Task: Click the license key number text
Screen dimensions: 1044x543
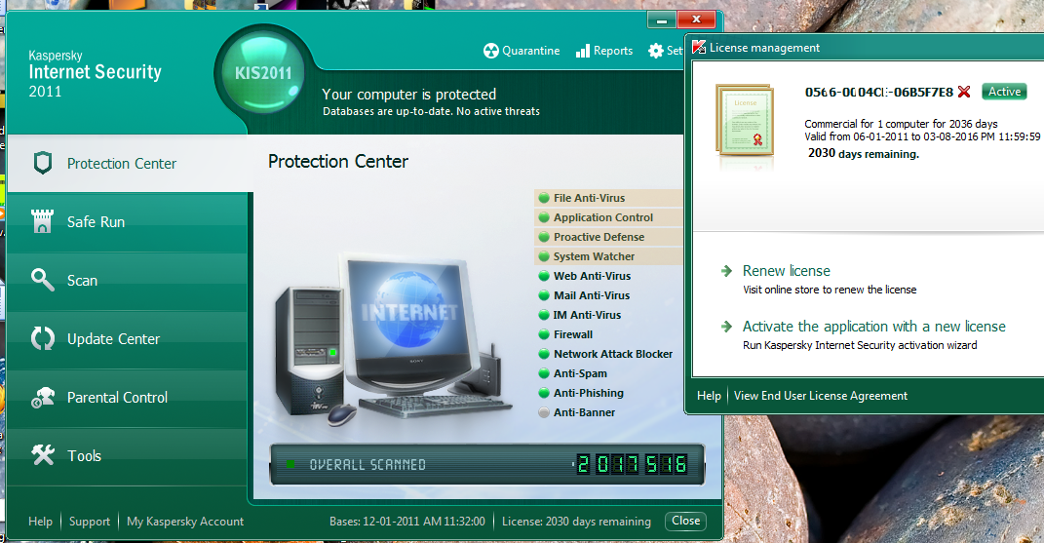Action: pos(879,92)
